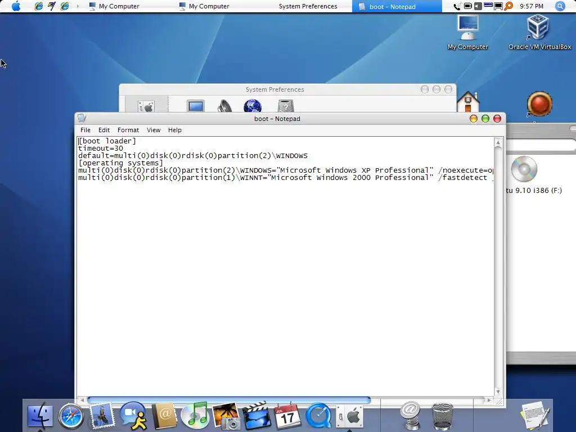Open System Preferences icon in the dock

point(350,417)
